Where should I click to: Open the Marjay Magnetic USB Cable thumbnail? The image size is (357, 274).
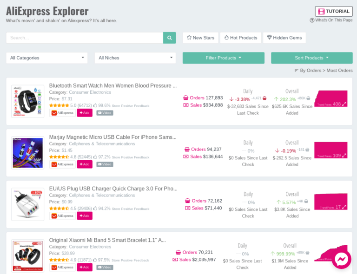(x=28, y=153)
